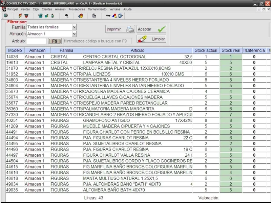Expand the Familia dropdown arrow
The image size is (271, 203).
(x=74, y=27)
